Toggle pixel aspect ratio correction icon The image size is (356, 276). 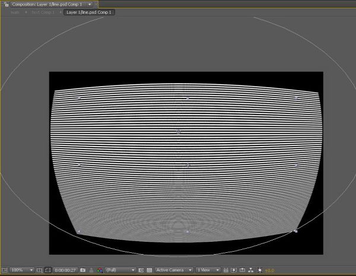pyautogui.click(x=225, y=270)
